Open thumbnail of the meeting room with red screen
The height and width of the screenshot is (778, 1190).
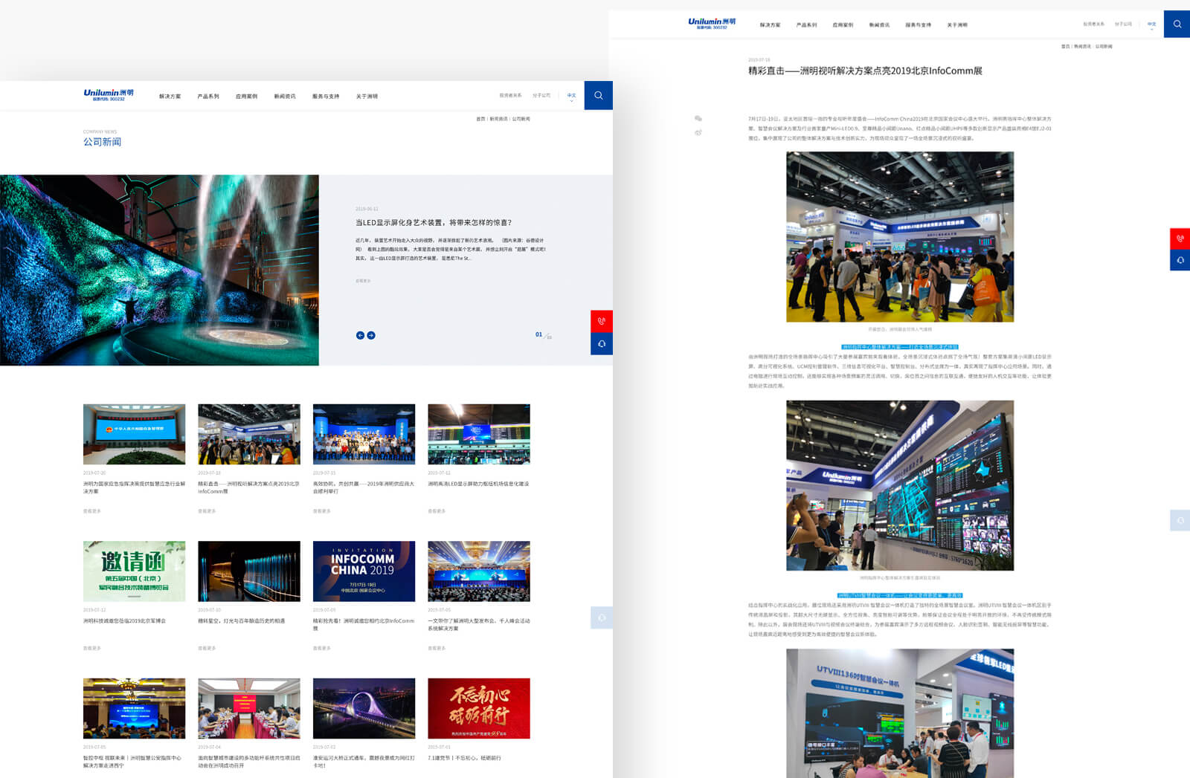coord(249,708)
